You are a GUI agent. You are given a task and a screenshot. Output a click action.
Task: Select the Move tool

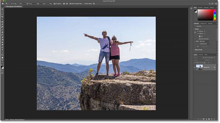(x=2, y=9)
